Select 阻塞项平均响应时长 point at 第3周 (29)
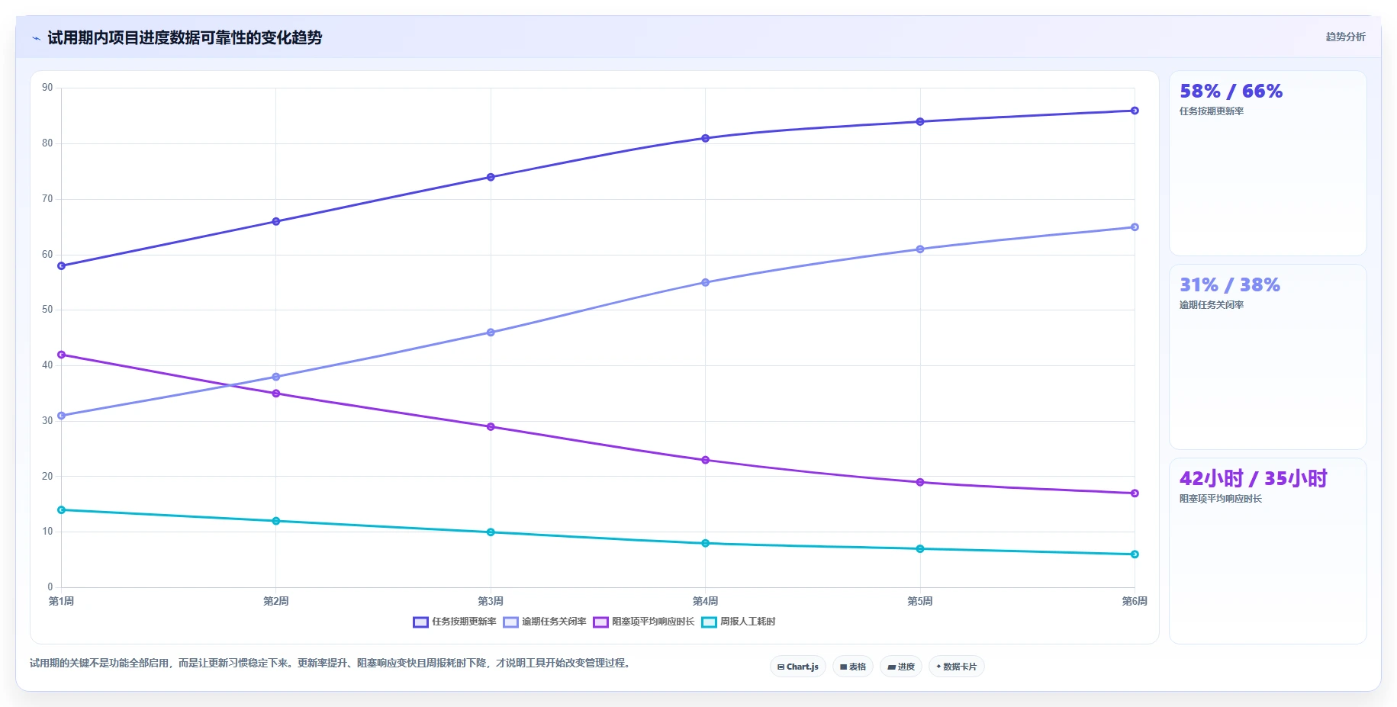This screenshot has height=707, width=1397. tap(491, 427)
